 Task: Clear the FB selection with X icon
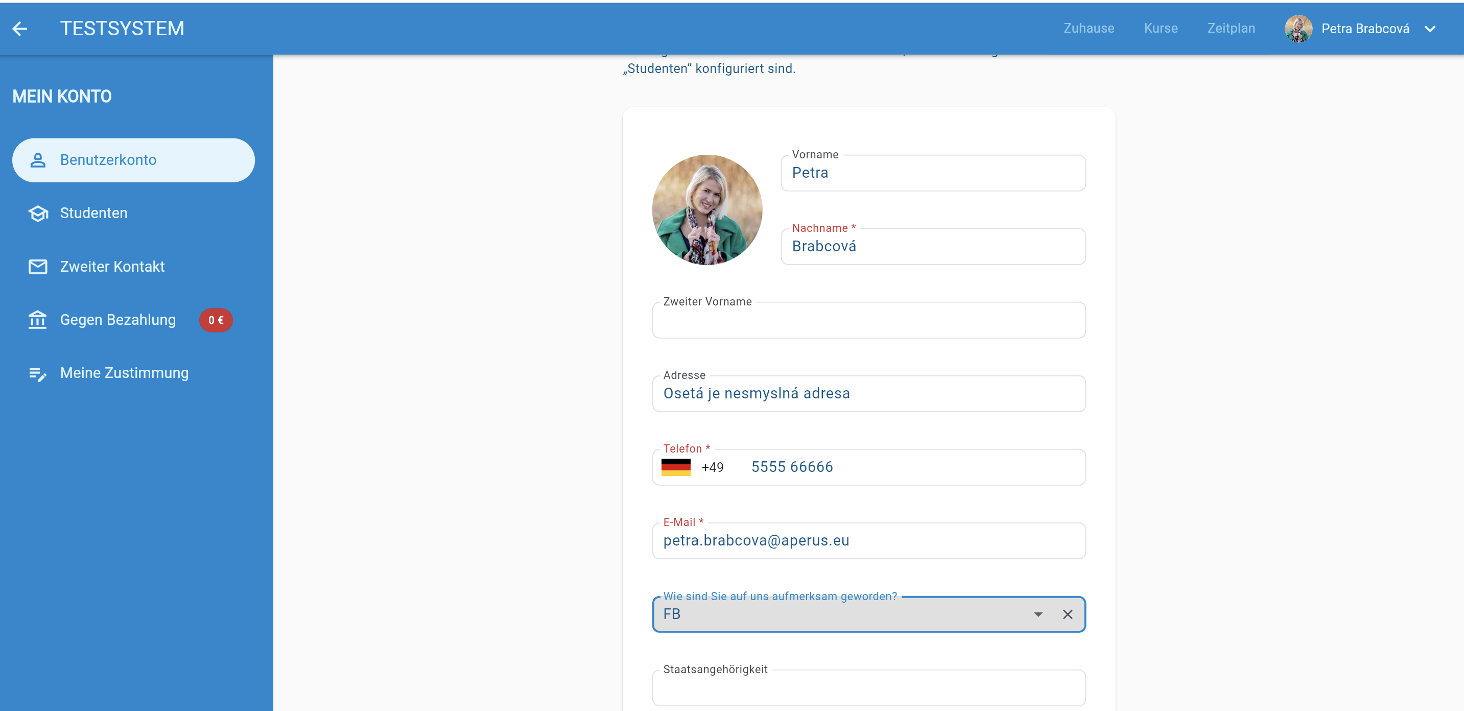[1067, 614]
